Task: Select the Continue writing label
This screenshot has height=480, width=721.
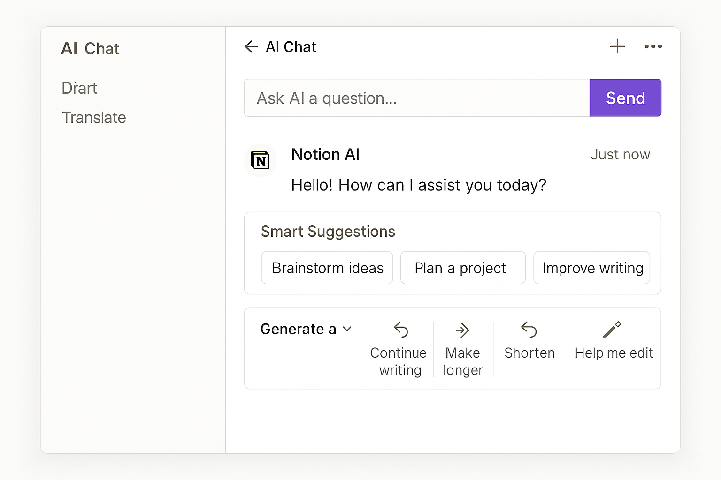Action: click(399, 361)
